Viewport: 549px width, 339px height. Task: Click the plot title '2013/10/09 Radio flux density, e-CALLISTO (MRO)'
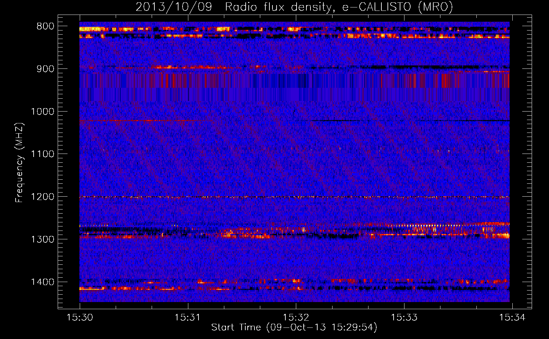[x=294, y=7]
